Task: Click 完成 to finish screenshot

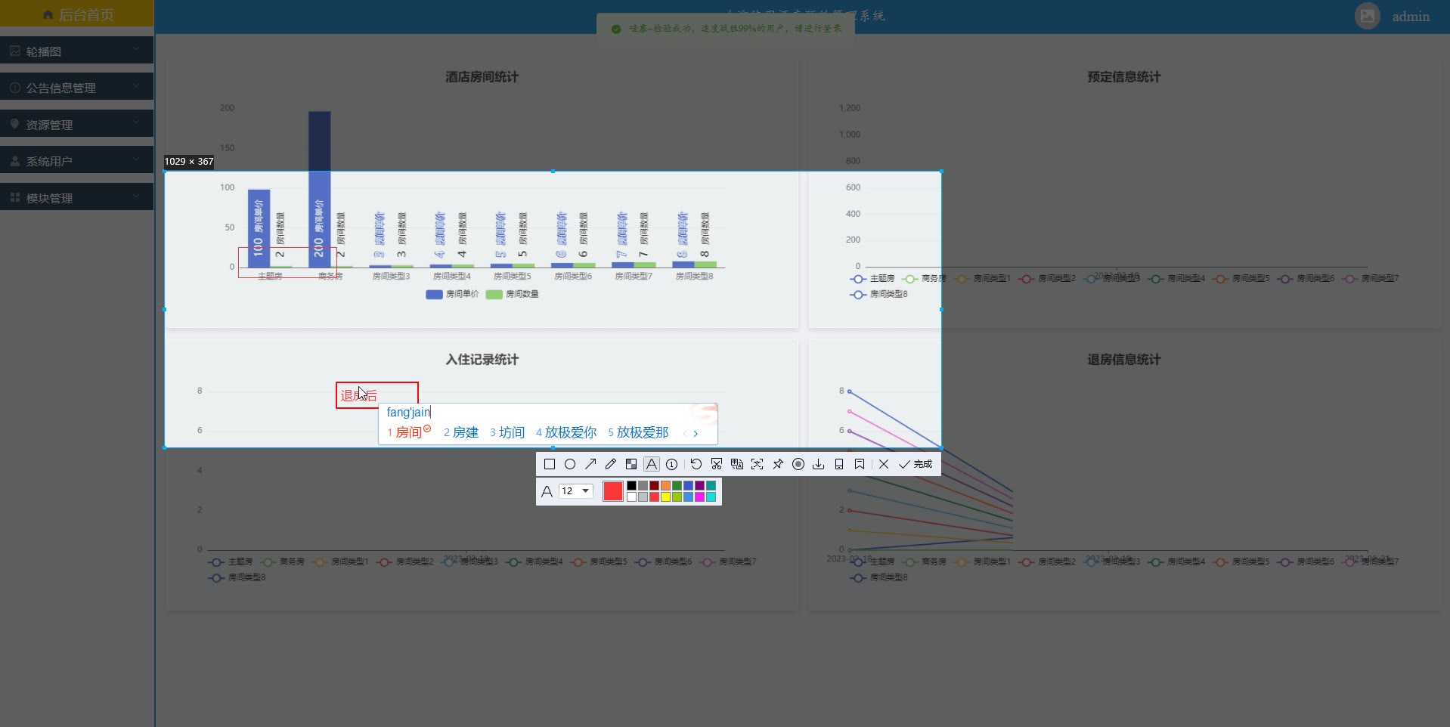Action: pyautogui.click(x=916, y=464)
